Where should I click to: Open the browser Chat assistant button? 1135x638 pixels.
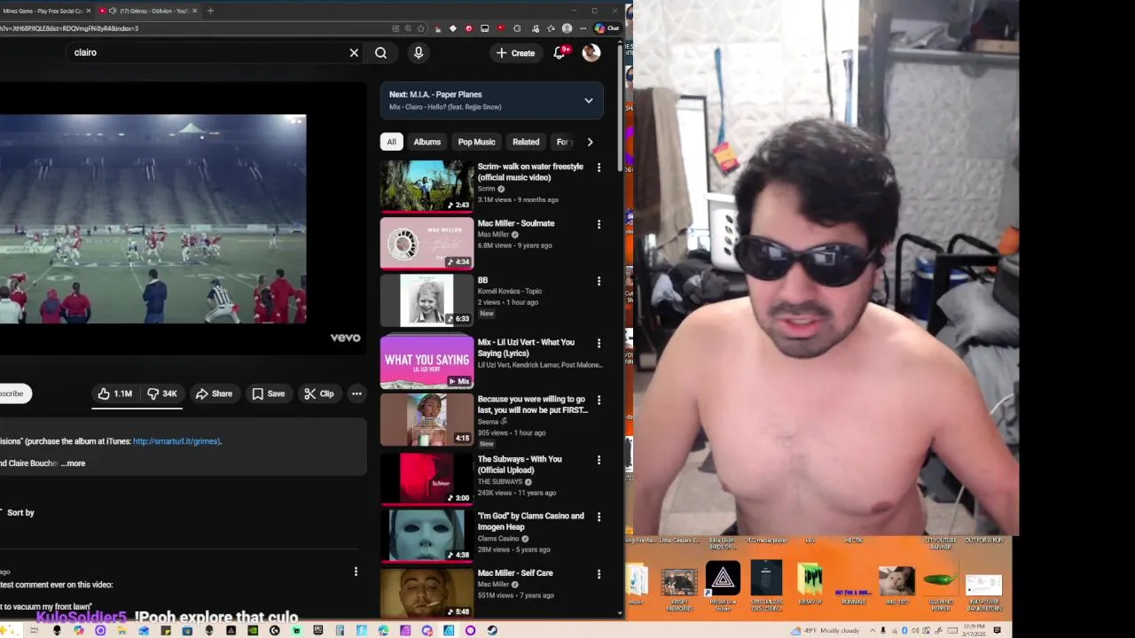point(608,28)
